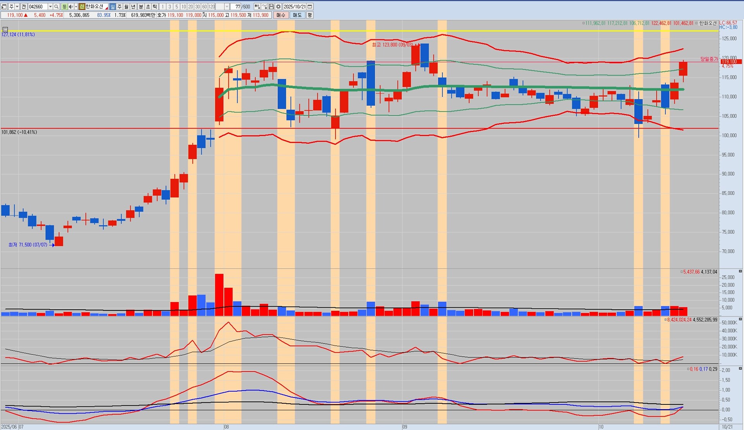
Task: Select monthly (월) period tab
Action: 126,7
